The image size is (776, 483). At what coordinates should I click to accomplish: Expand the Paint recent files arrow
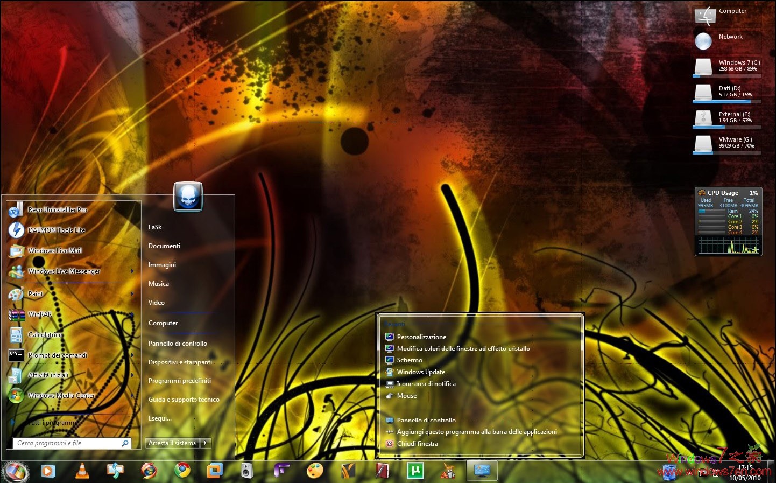[x=132, y=294]
